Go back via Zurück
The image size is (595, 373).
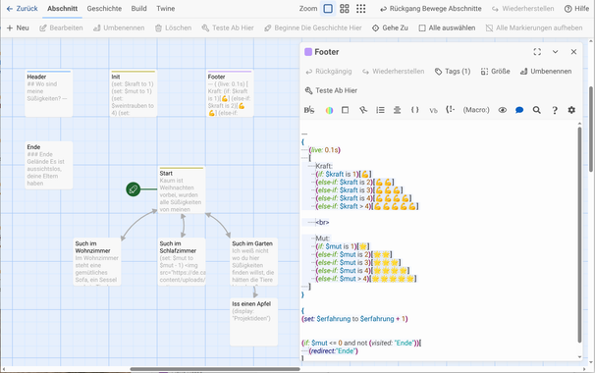click(x=22, y=9)
